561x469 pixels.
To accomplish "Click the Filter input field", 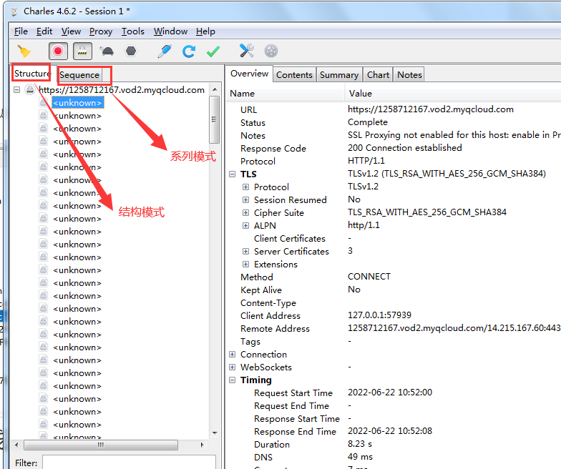I will click(x=129, y=463).
